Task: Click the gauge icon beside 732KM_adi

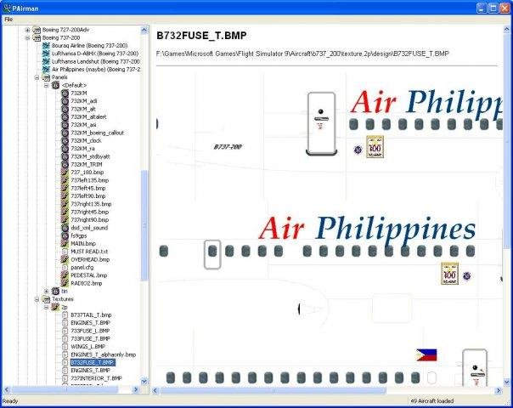Action: [x=65, y=101]
